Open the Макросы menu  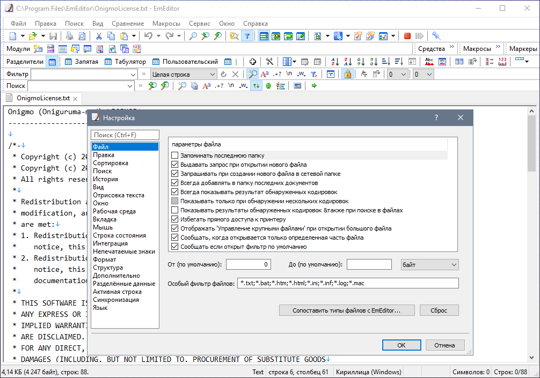coord(166,24)
